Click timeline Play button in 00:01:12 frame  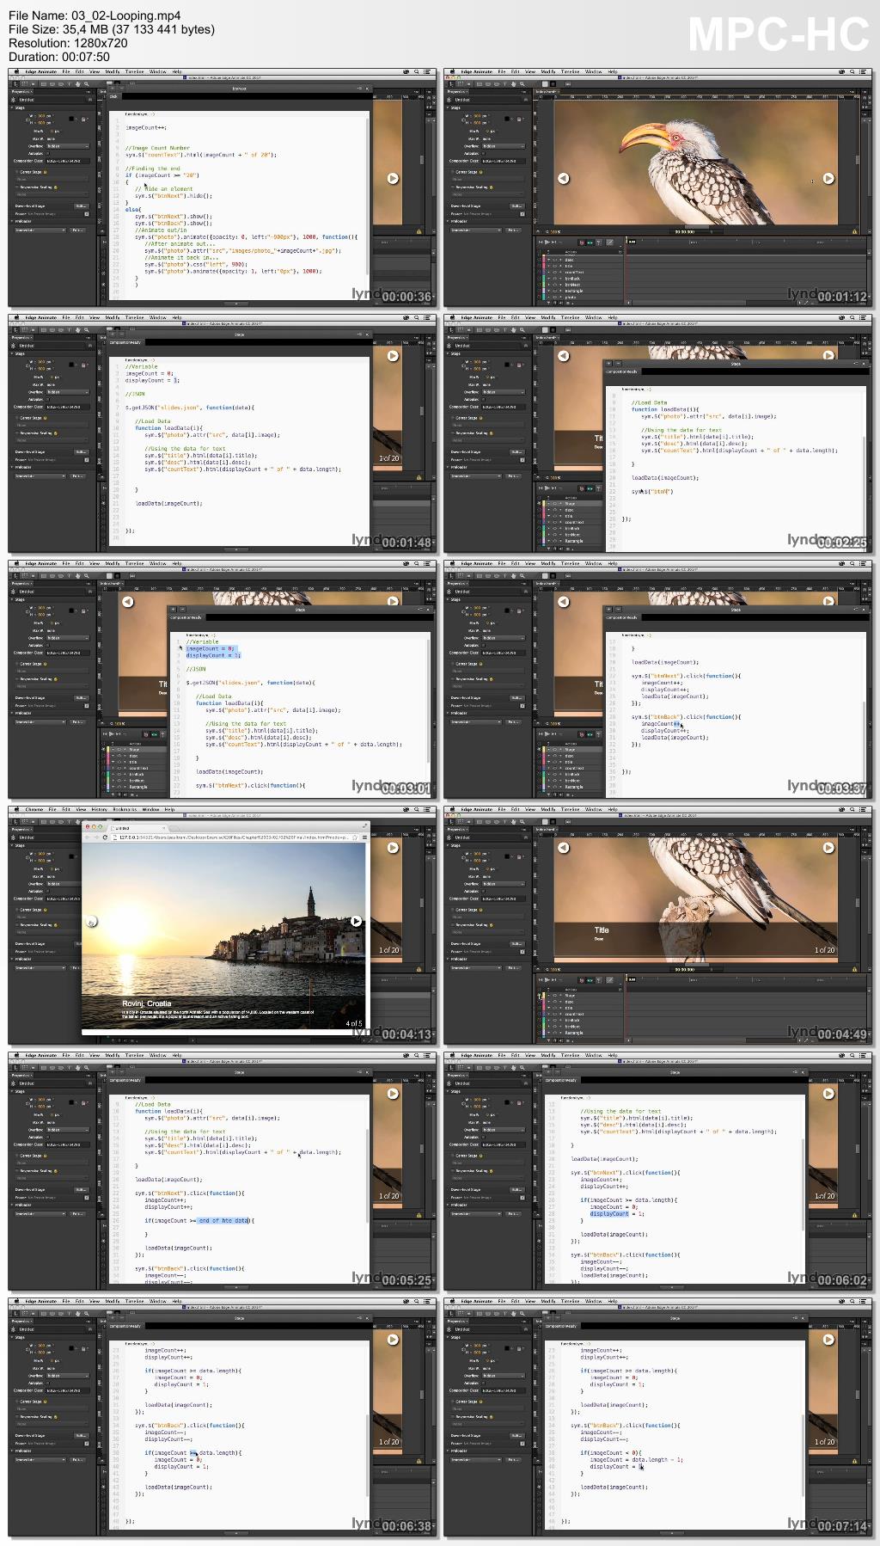tap(548, 242)
